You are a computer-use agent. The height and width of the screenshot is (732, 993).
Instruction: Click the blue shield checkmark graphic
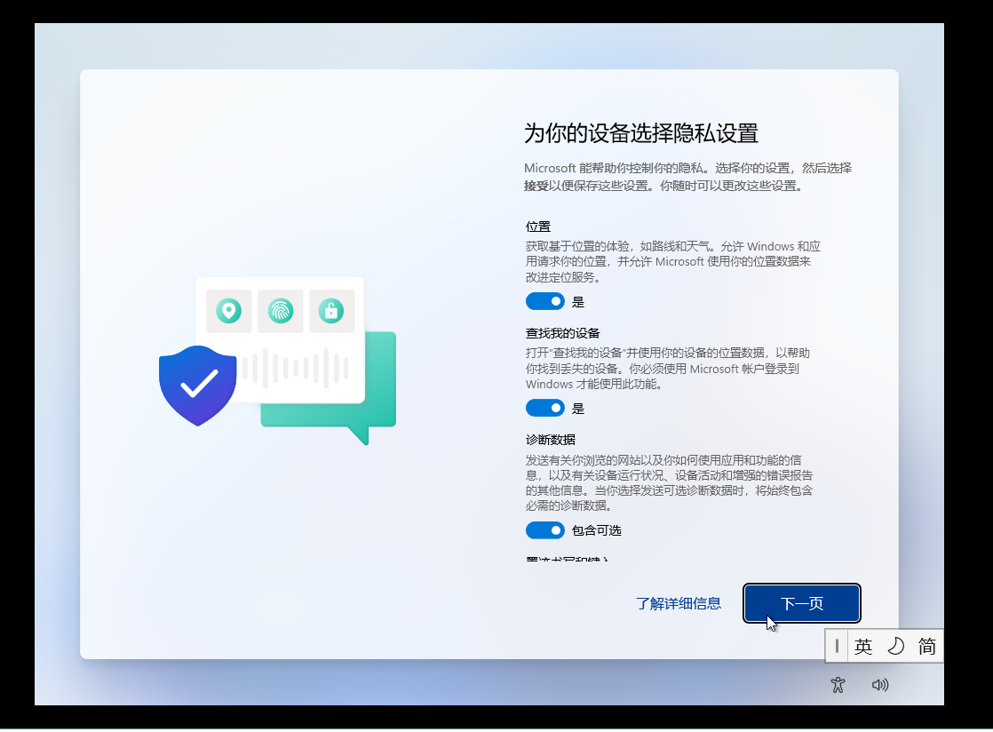pyautogui.click(x=197, y=386)
